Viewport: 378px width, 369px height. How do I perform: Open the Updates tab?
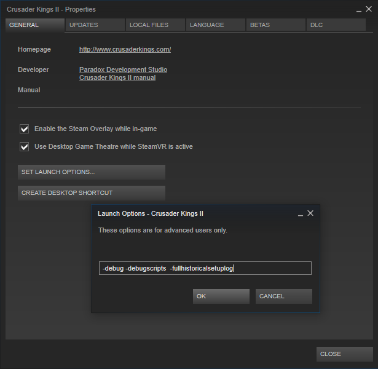95,25
